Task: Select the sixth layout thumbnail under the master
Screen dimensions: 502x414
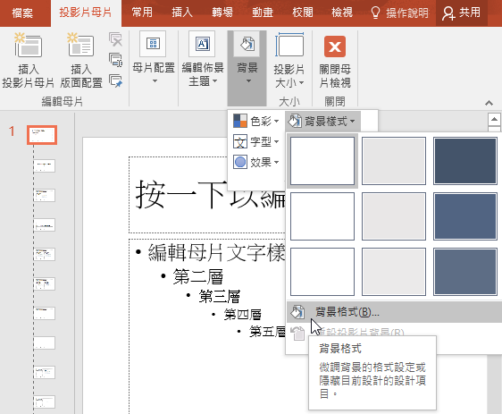Action: click(x=44, y=313)
